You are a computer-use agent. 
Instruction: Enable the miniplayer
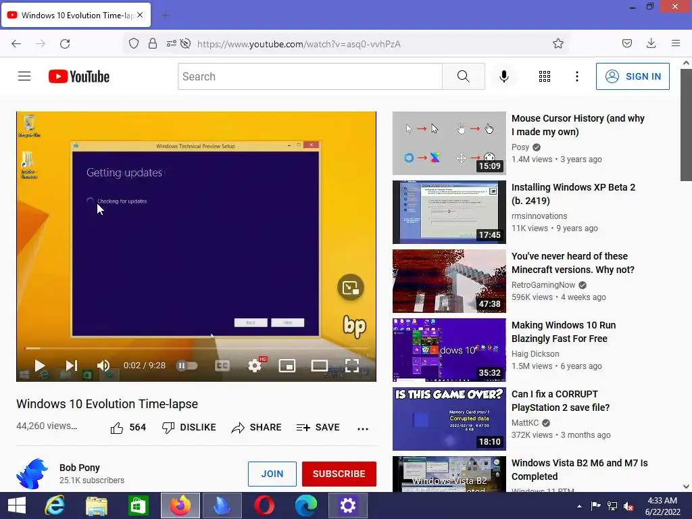click(287, 366)
